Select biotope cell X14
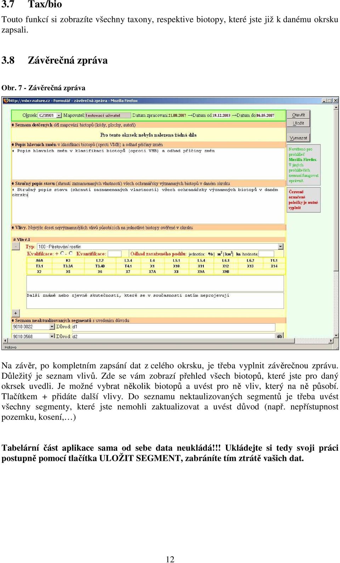 (x=274, y=266)
